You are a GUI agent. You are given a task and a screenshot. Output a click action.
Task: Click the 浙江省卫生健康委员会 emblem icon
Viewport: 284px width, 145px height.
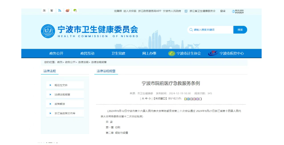click(x=186, y=11)
